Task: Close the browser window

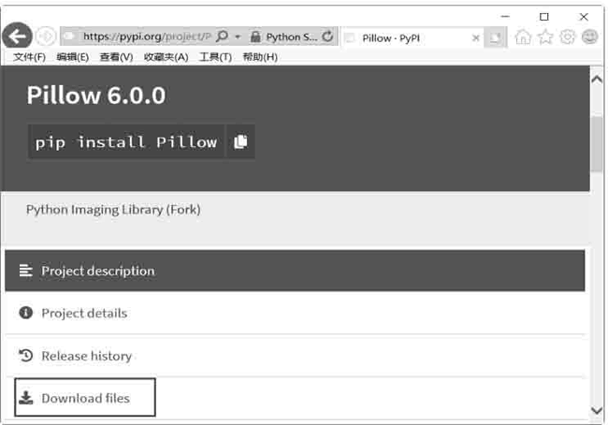Action: [x=584, y=17]
